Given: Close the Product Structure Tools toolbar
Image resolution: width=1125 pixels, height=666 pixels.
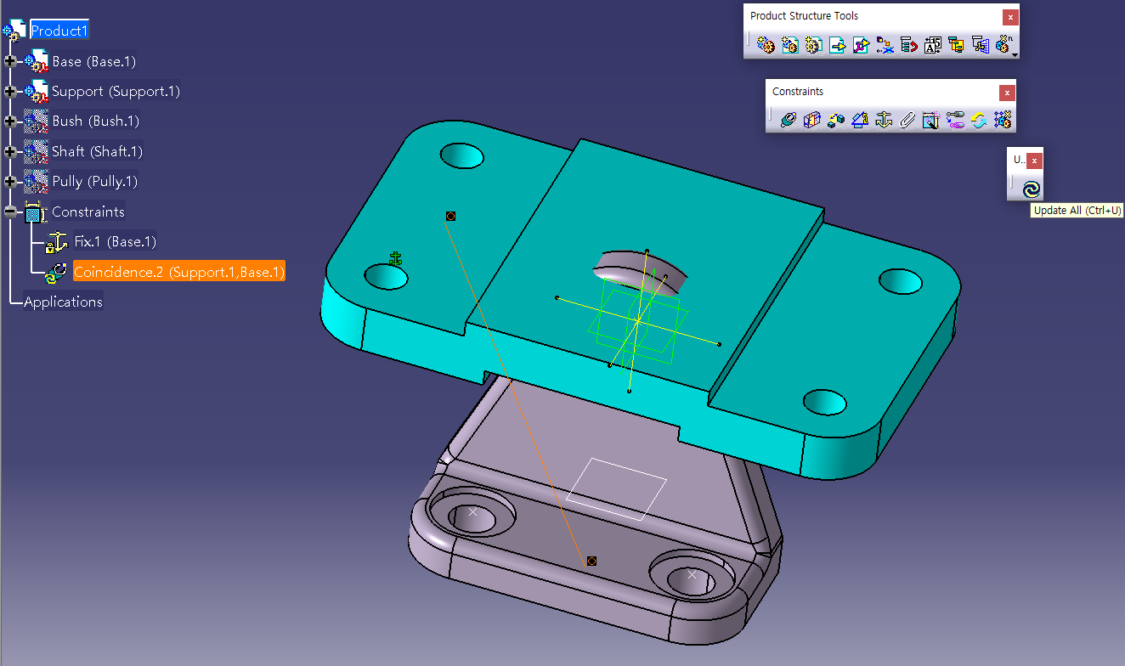Looking at the screenshot, I should click(x=1009, y=16).
